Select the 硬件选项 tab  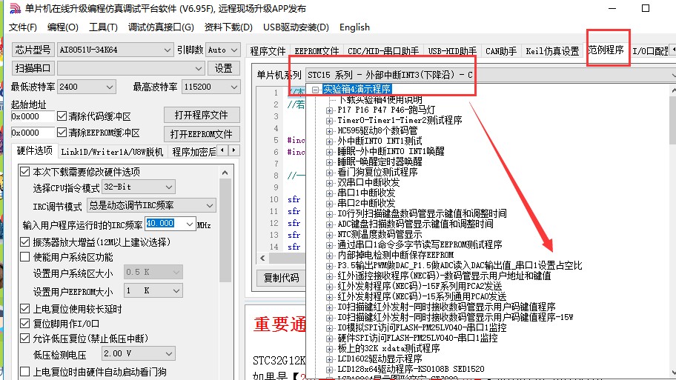(x=35, y=151)
